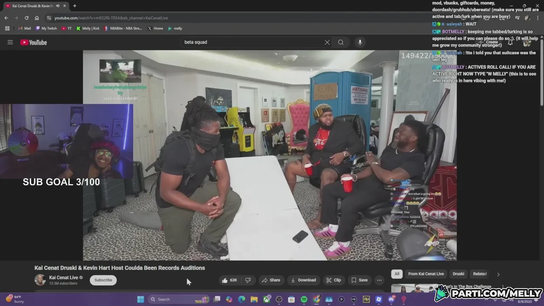
Task: Open the Kai Cenat Live channel avatar
Action: (x=40, y=280)
